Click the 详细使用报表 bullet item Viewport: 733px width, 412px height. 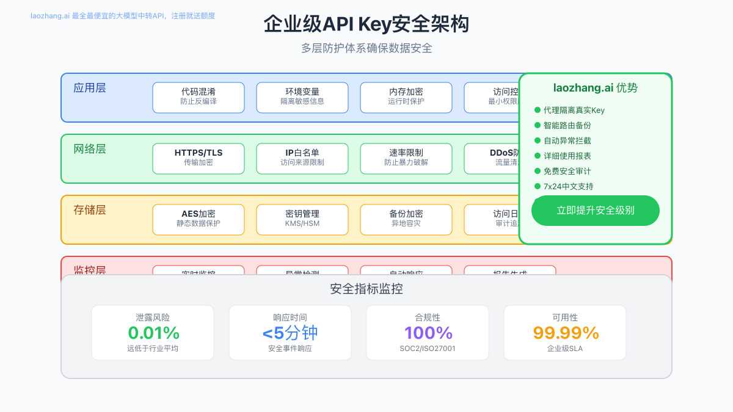pos(563,156)
